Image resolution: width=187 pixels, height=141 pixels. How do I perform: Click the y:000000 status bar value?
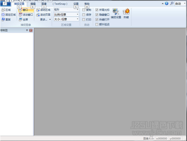point(175,139)
